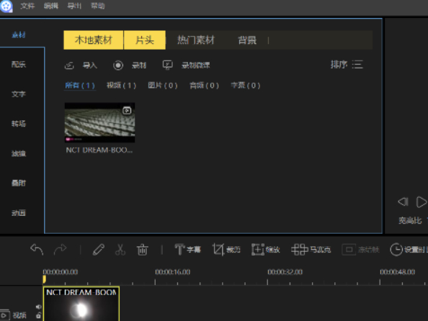
Task: Select the 裁剪 crop tool
Action: [x=226, y=249]
